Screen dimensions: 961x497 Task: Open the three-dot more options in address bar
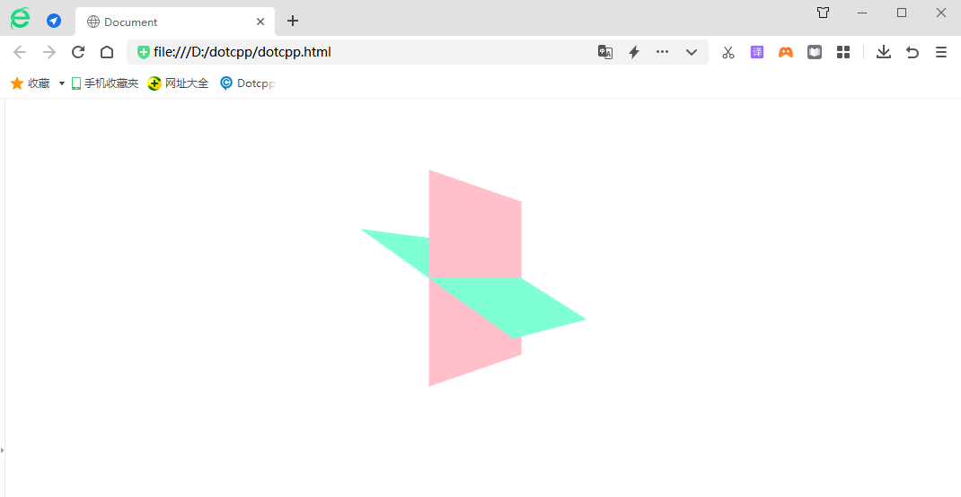[x=663, y=52]
